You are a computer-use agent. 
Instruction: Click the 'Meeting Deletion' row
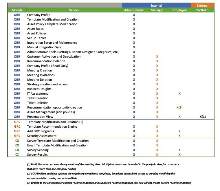pos(39,80)
